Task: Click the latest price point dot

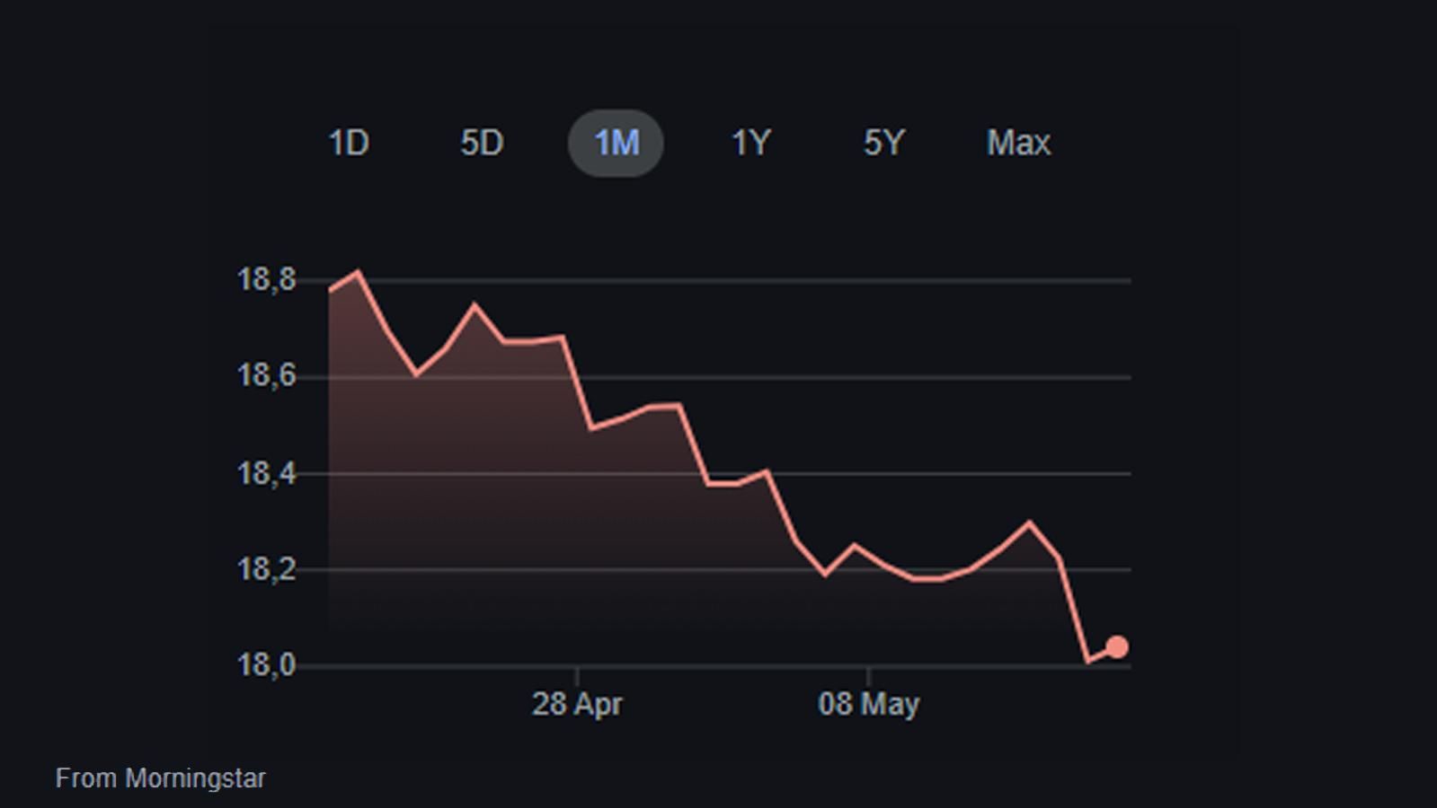Action: [x=1117, y=645]
